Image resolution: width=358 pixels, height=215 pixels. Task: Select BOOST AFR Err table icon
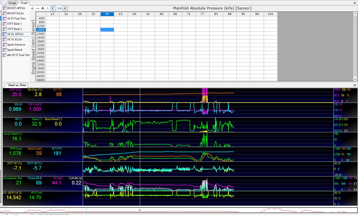click(5, 8)
